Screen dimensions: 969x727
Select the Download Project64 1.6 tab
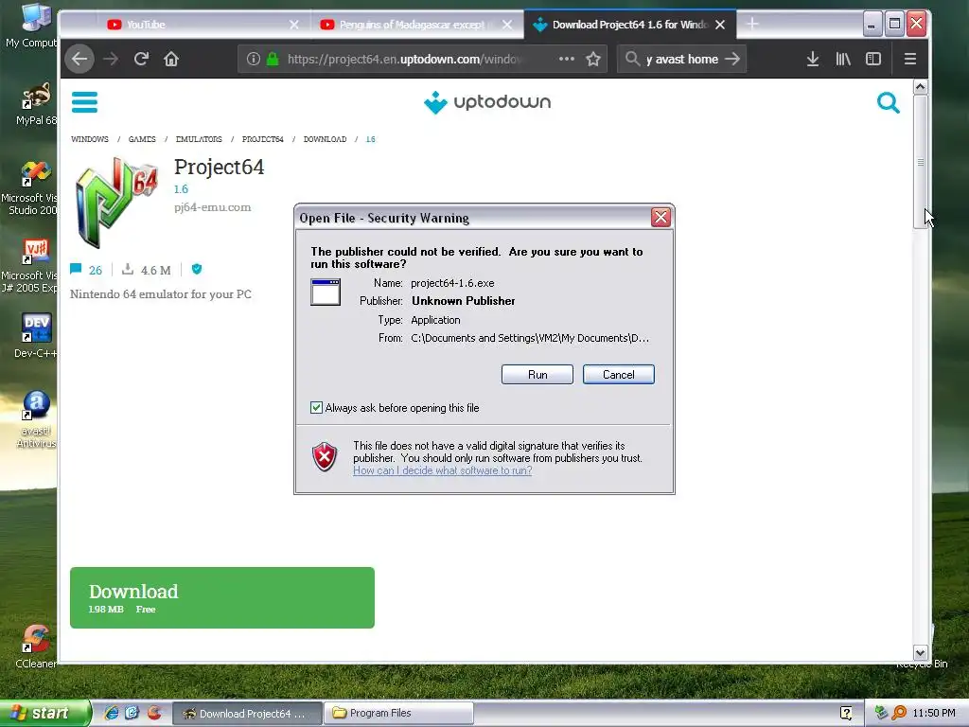coord(629,25)
